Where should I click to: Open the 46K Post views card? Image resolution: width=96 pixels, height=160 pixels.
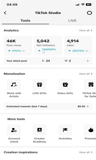[x=18, y=46]
